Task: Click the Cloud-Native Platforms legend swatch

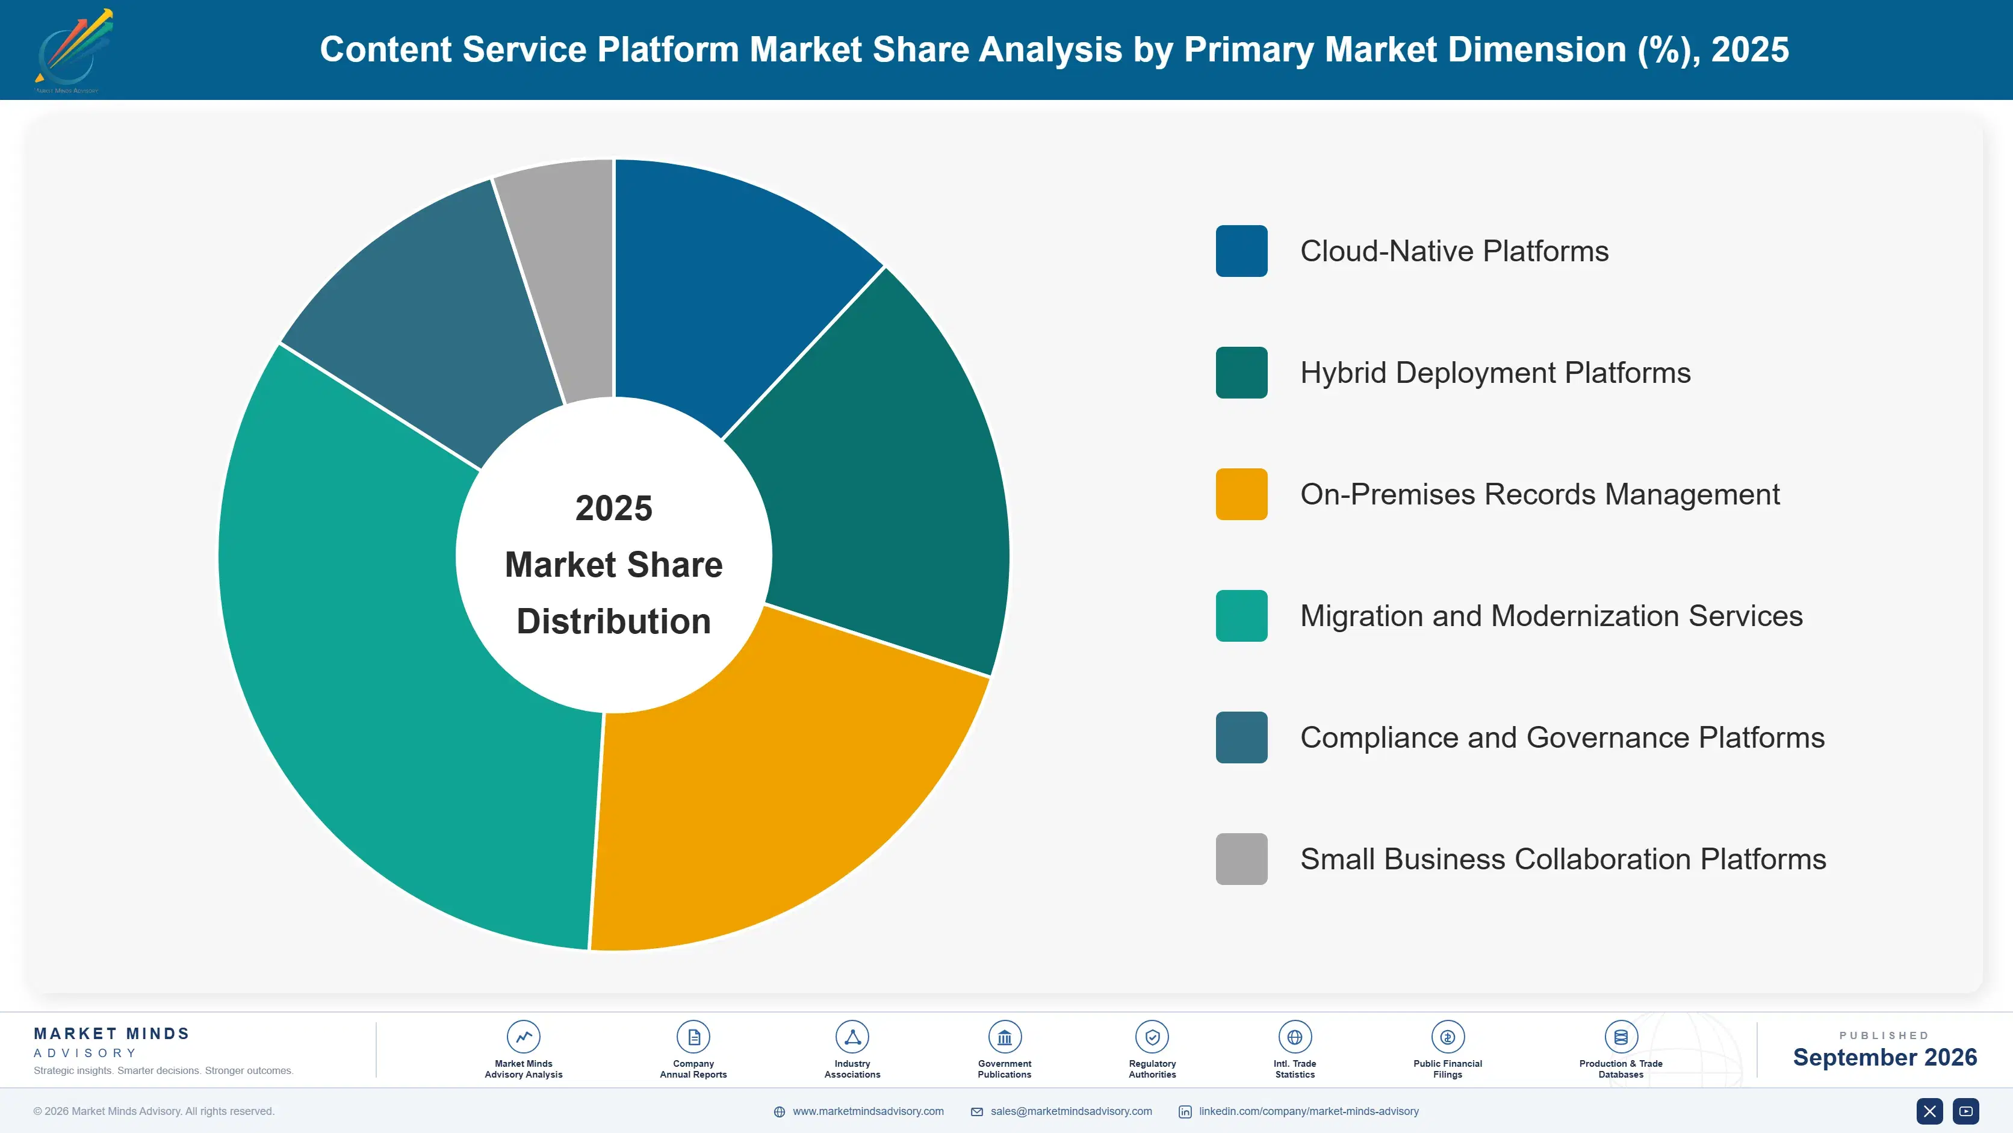Action: point(1242,251)
